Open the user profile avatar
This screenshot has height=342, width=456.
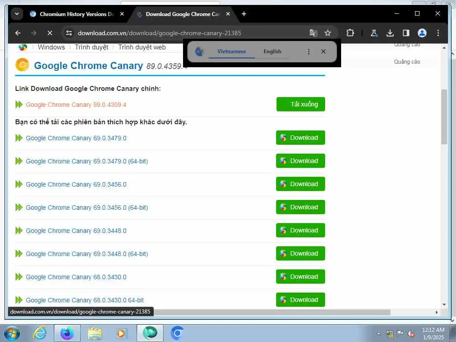pyautogui.click(x=422, y=33)
